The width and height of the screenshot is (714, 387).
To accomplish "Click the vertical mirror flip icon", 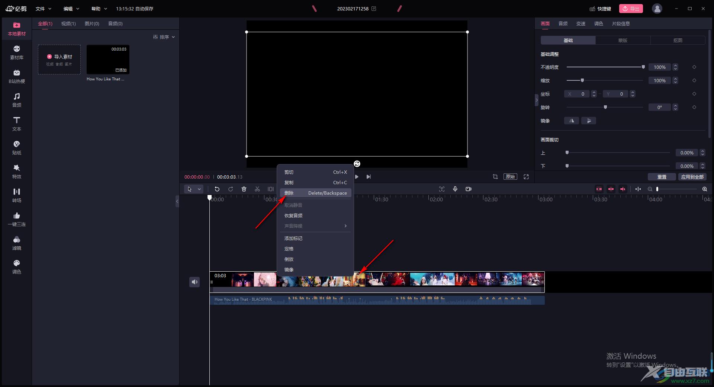I will tap(589, 121).
